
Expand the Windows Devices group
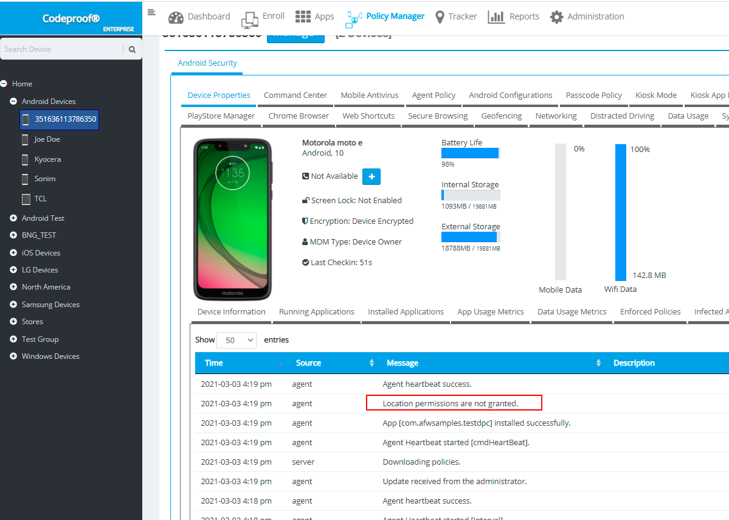pyautogui.click(x=13, y=356)
